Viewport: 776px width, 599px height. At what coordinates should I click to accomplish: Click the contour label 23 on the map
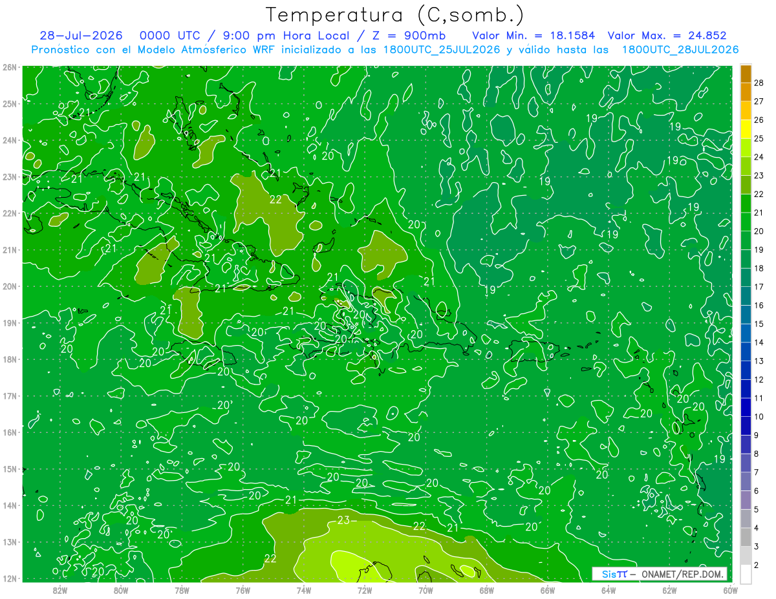(x=343, y=520)
